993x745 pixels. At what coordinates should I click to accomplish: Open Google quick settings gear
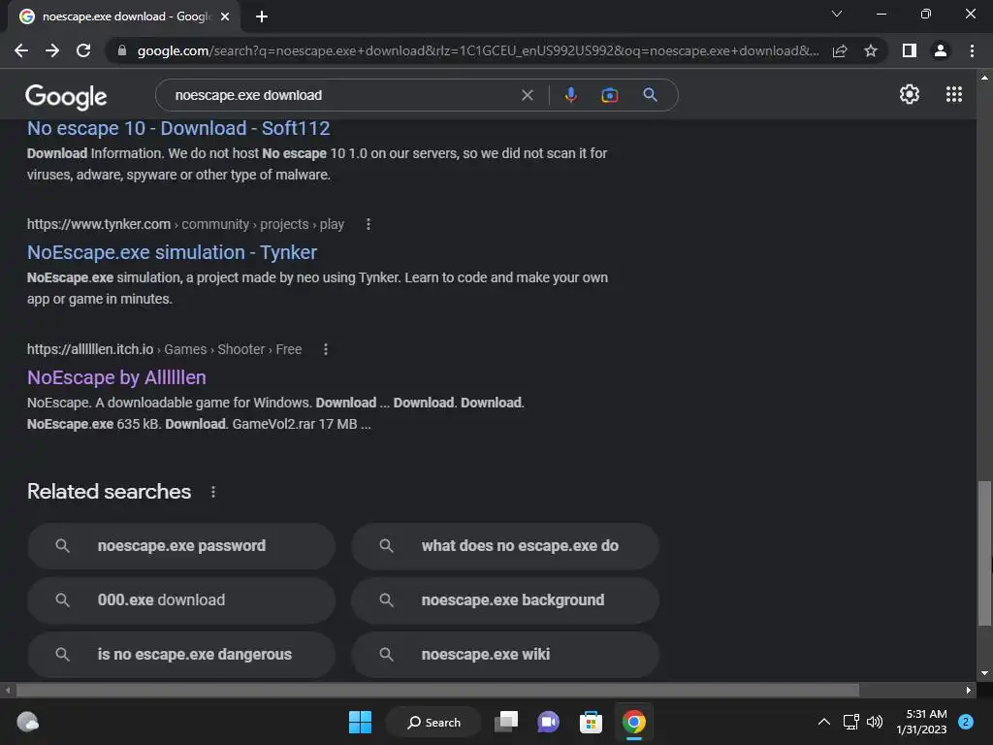910,94
